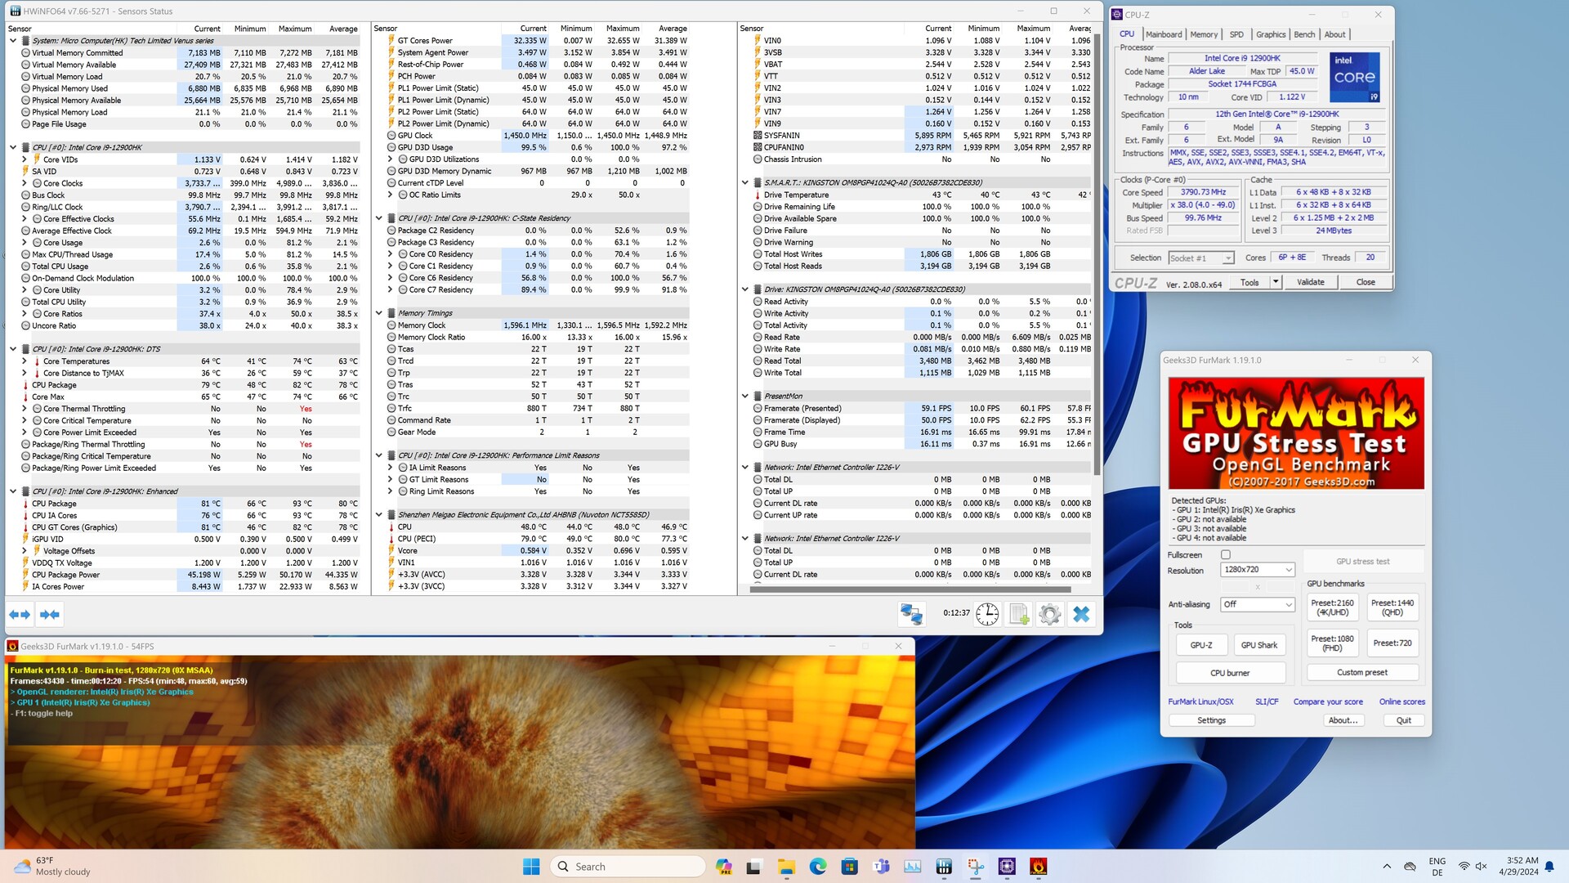
Task: Click the blue X close-sensors icon in HWiNFO toolbar
Action: point(1081,614)
